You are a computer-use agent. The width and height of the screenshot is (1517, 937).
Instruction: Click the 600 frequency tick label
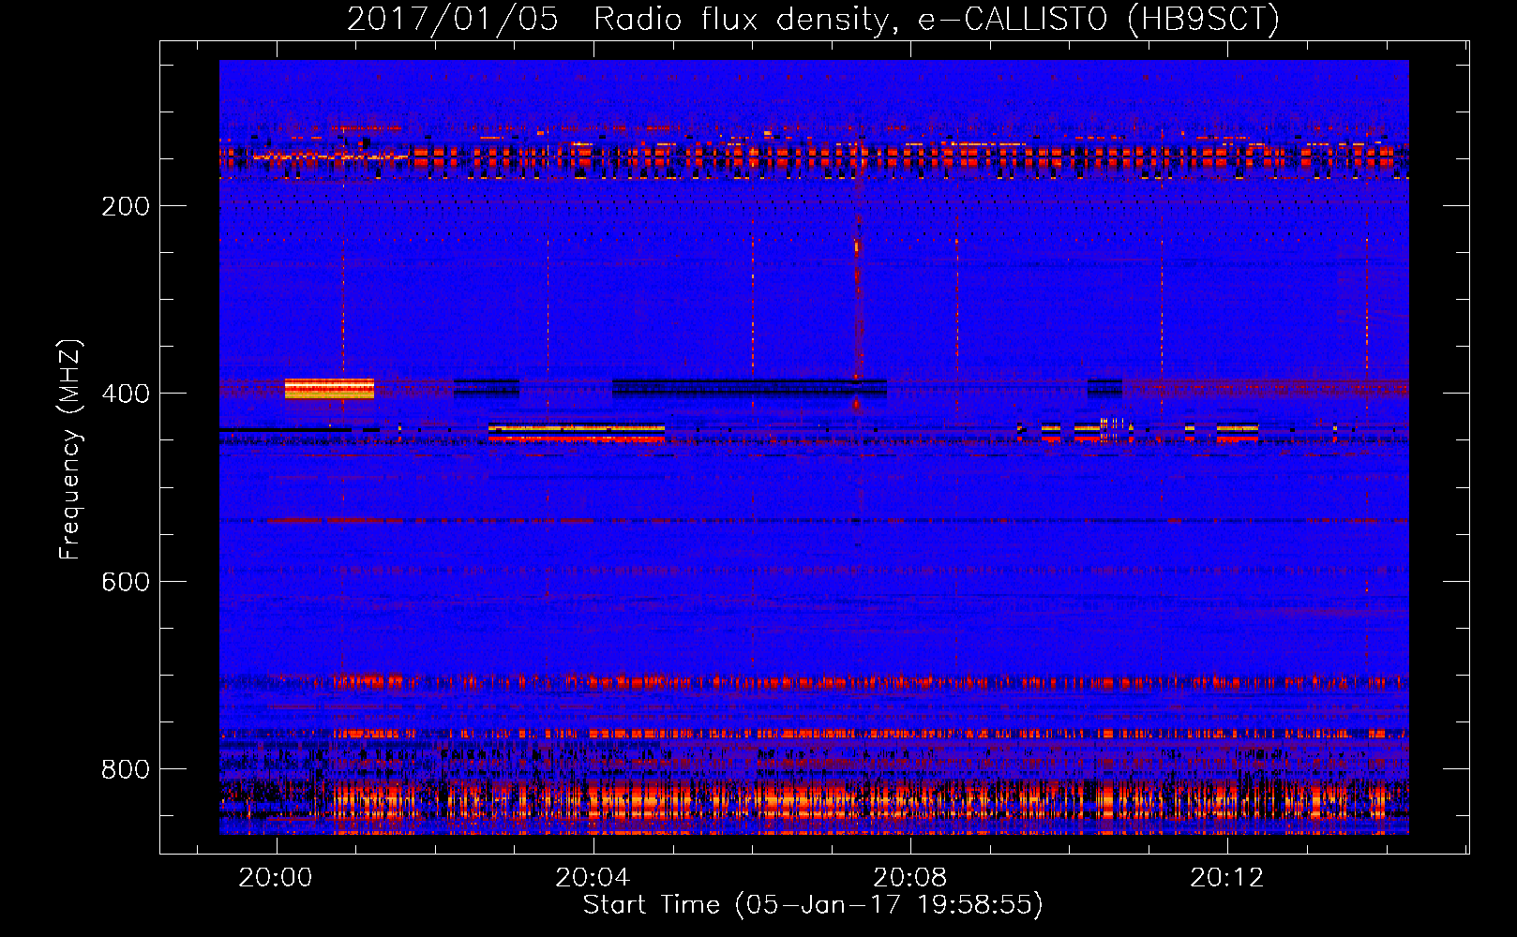(126, 582)
